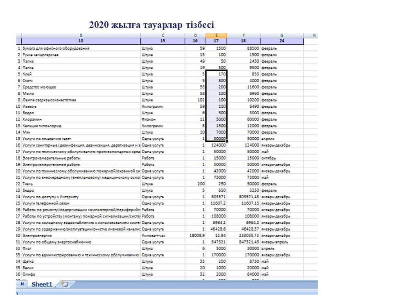
Task: Select the 'Кальция гипохлорид' cell
Action: (x=81, y=126)
